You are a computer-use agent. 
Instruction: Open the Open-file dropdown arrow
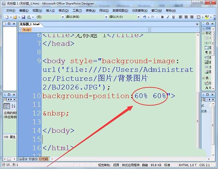pos(19,17)
